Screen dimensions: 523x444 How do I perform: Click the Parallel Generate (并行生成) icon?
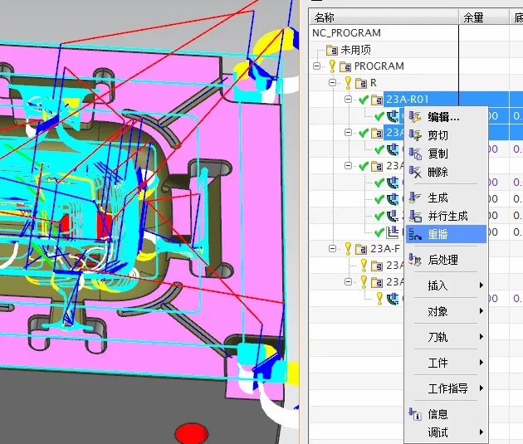[x=415, y=216]
